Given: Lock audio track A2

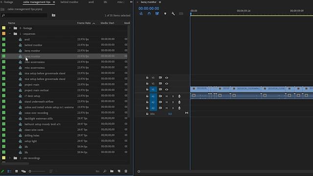Looking at the screenshot, I should (x=147, y=102).
